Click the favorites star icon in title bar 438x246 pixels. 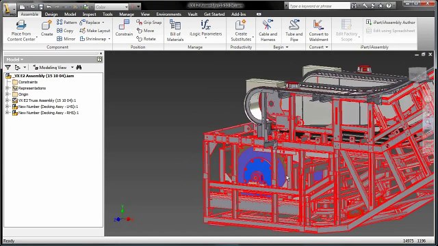pyautogui.click(x=381, y=5)
